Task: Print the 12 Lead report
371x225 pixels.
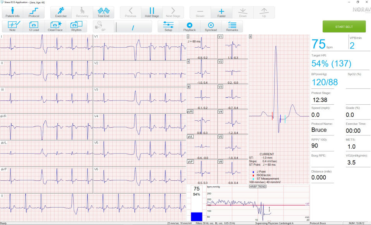Action: click(x=34, y=26)
